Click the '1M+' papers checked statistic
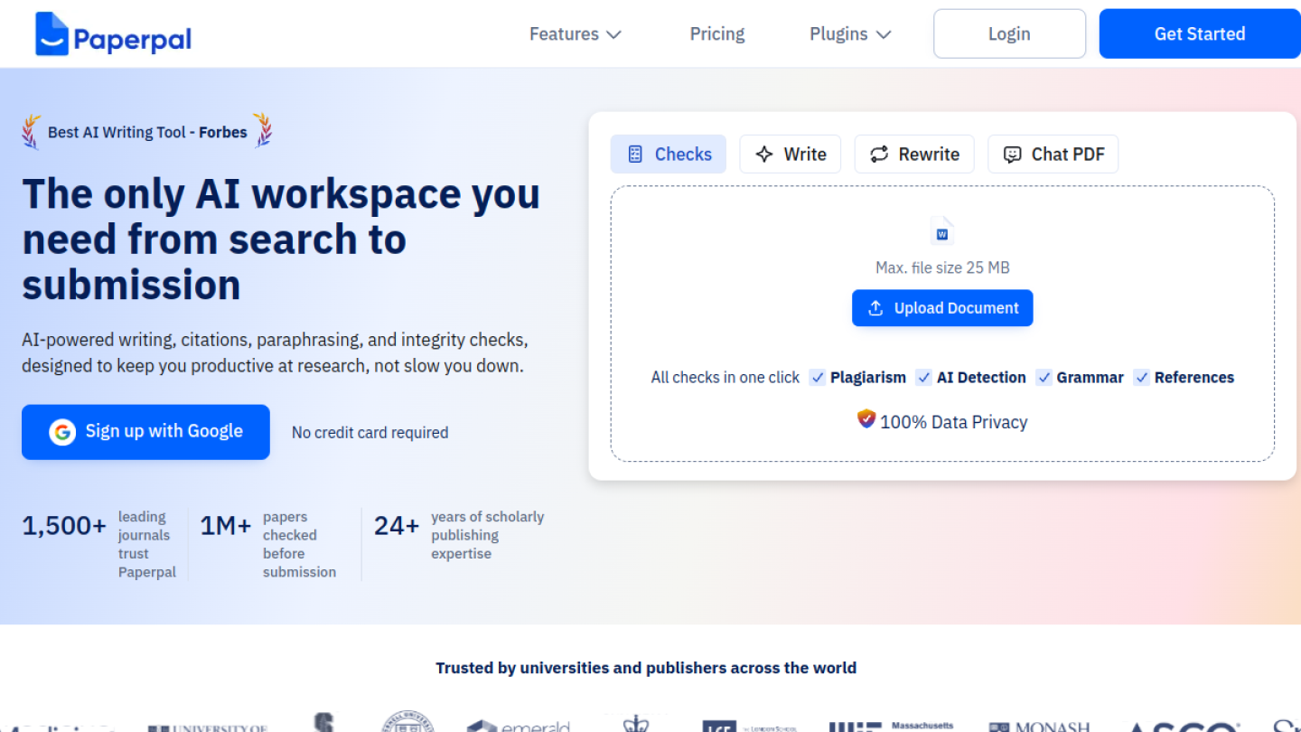 [x=225, y=526]
